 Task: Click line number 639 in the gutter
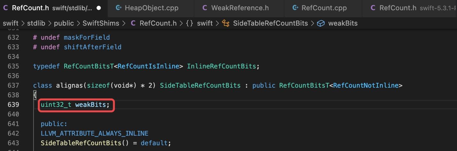click(x=13, y=105)
